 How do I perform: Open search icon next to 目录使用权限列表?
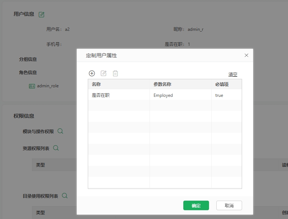coord(65,196)
